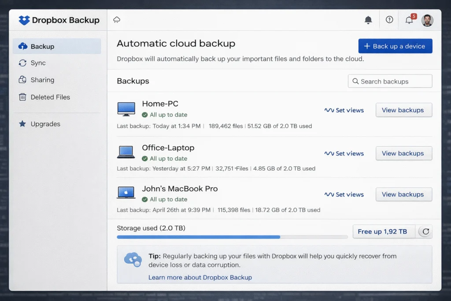451x301 pixels.
Task: Select the Office-Laptop device icon
Action: [126, 152]
